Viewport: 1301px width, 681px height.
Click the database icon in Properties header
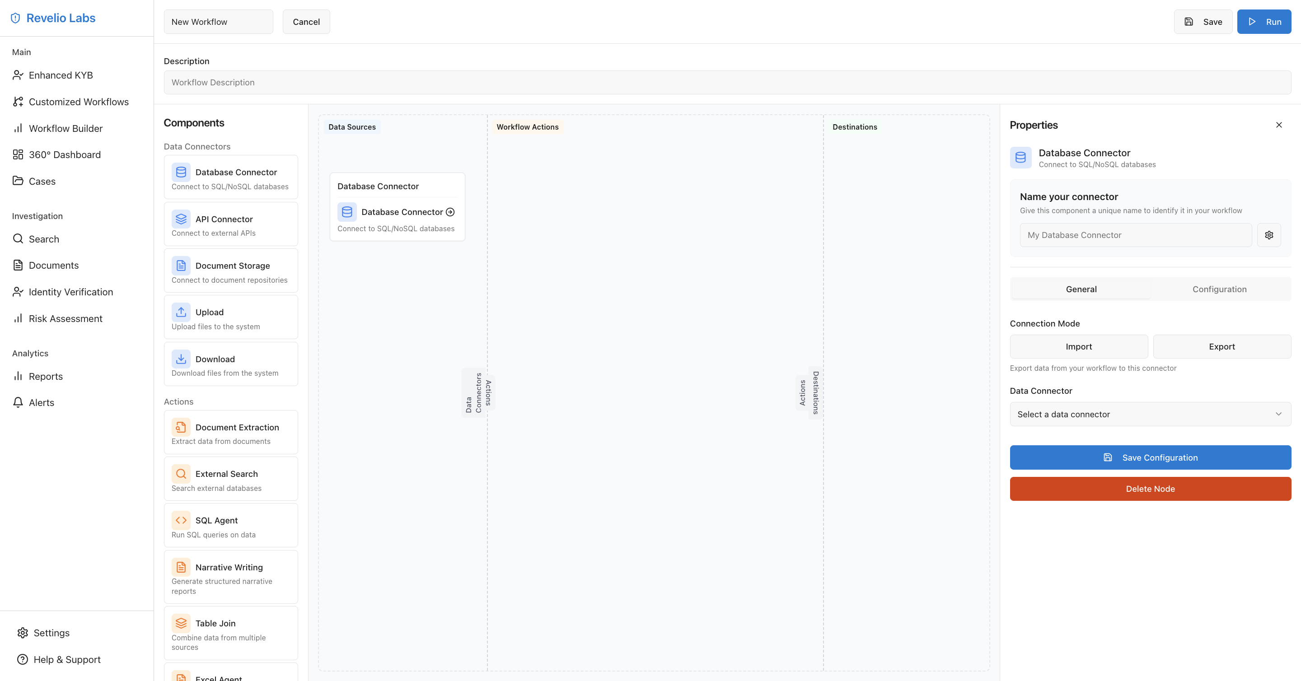(x=1020, y=158)
